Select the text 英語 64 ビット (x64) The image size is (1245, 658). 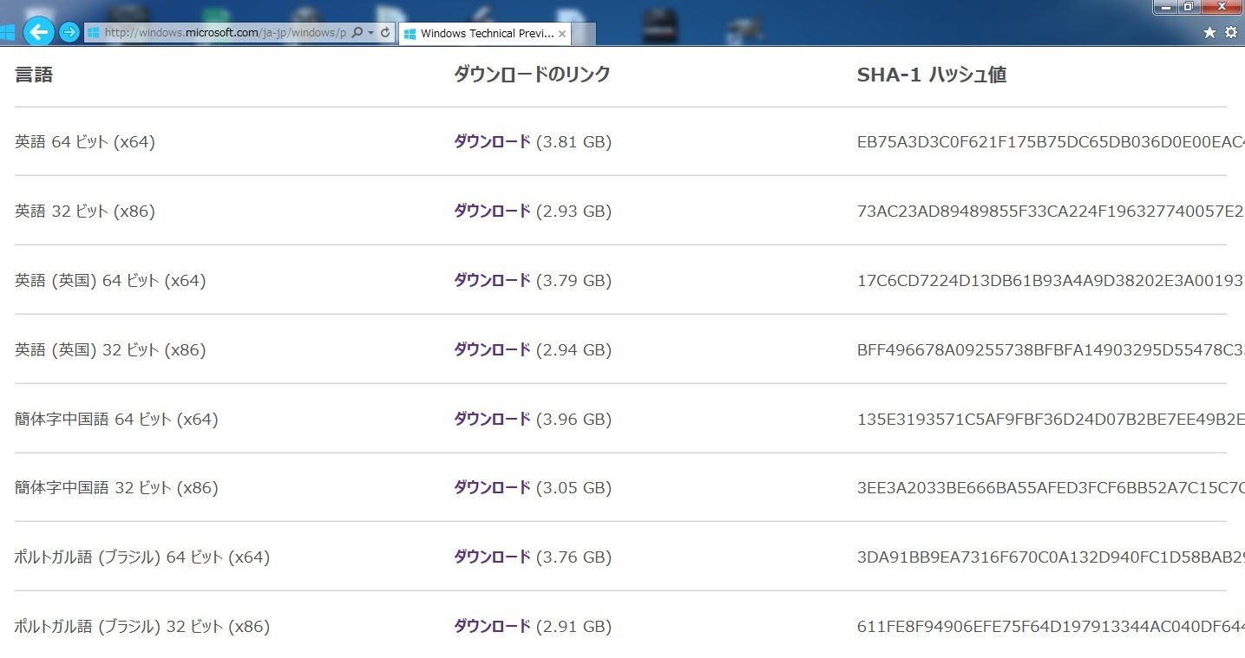coord(85,141)
